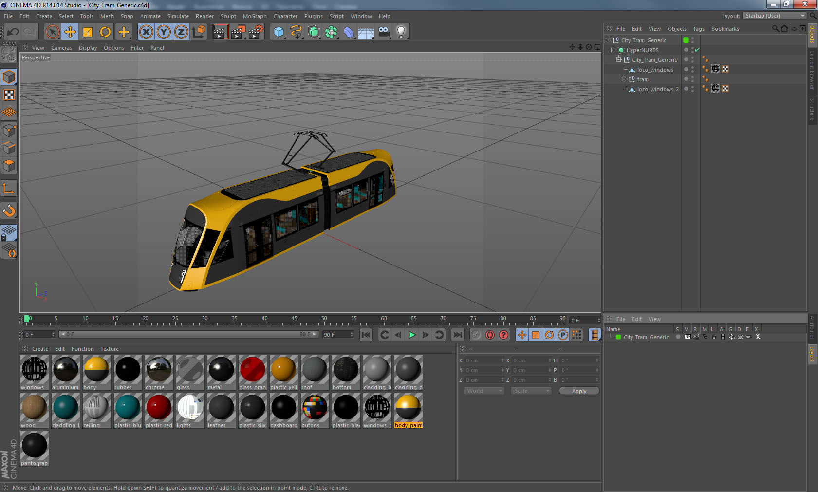Image resolution: width=818 pixels, height=492 pixels.
Task: Click the Apply coordinates button
Action: [x=579, y=391]
